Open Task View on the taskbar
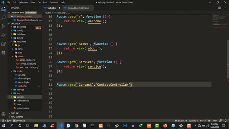The height and width of the screenshot is (129, 229). [28, 126]
